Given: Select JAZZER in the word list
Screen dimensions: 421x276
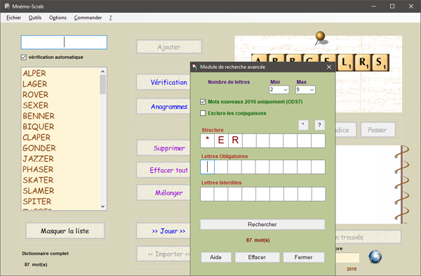Looking at the screenshot, I should pyautogui.click(x=38, y=159).
